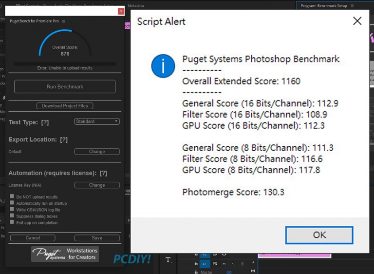374x274 pixels.
Task: Click the Photomerge Score: 130.3 text
Action: 233,192
